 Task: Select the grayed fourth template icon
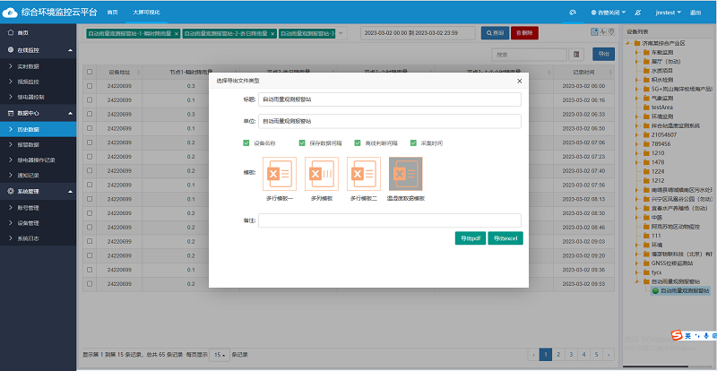[405, 174]
